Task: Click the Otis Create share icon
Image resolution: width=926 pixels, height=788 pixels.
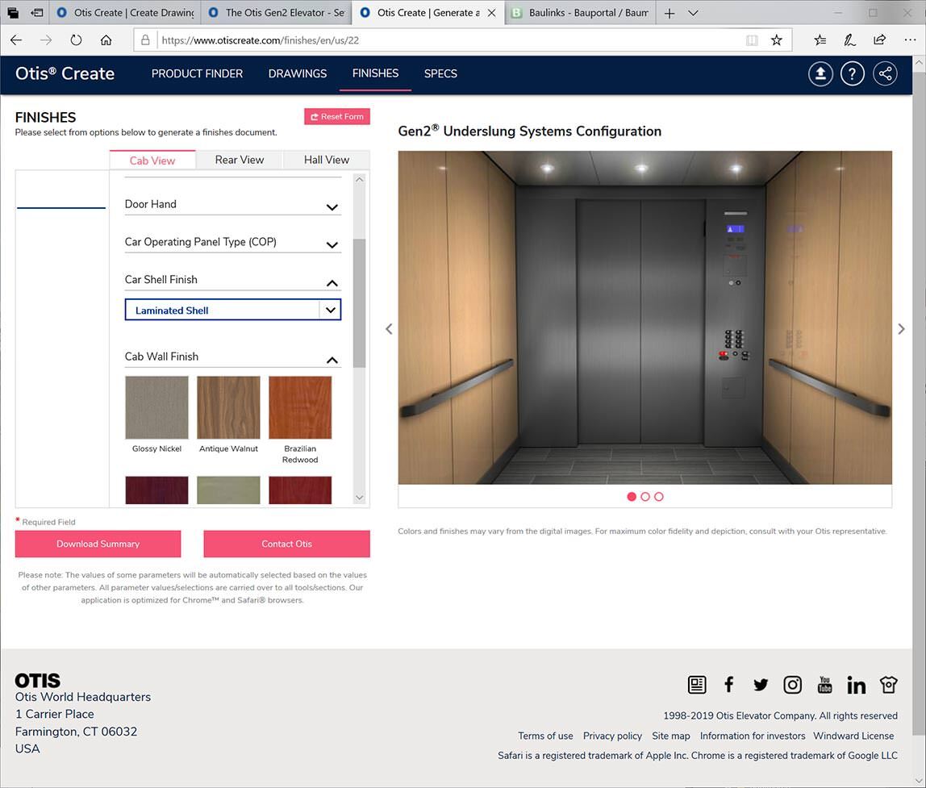Action: click(885, 74)
